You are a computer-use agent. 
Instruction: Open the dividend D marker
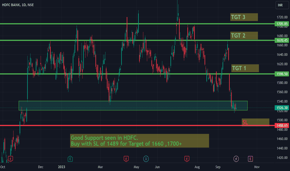coord(146,159)
